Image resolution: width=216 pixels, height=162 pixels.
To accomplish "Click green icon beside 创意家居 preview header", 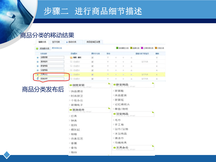I will pos(71,85).
